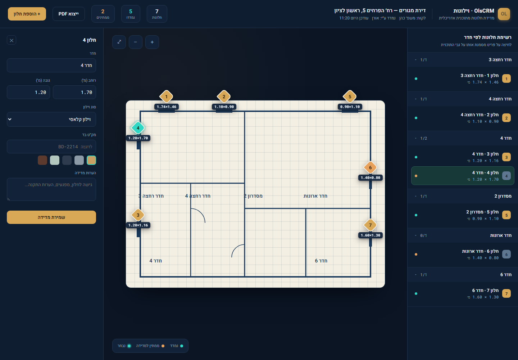
Task: Open the סוג וילון dropdown
Action: tap(51, 119)
